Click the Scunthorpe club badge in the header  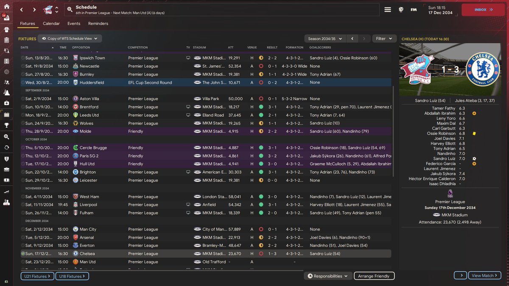click(x=48, y=9)
